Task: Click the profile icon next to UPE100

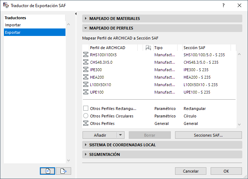Action: tap(86, 92)
